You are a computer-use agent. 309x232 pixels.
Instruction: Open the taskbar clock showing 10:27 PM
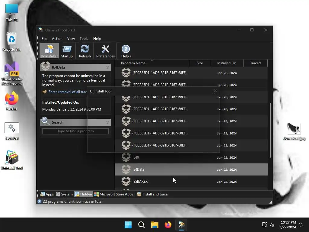coord(288,225)
